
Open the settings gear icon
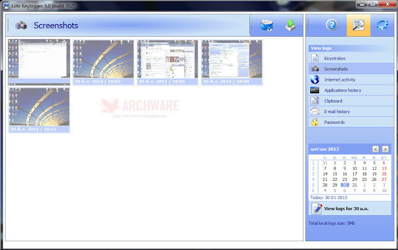pyautogui.click(x=382, y=25)
